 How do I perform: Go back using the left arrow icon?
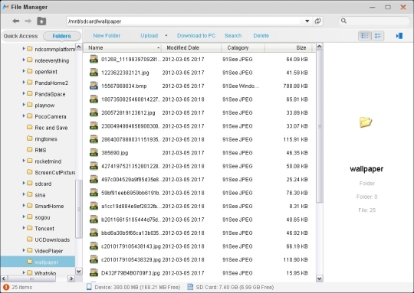pos(15,21)
